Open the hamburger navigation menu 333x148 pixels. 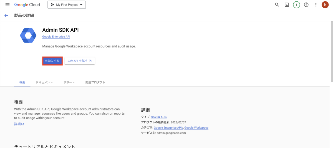coord(7,5)
